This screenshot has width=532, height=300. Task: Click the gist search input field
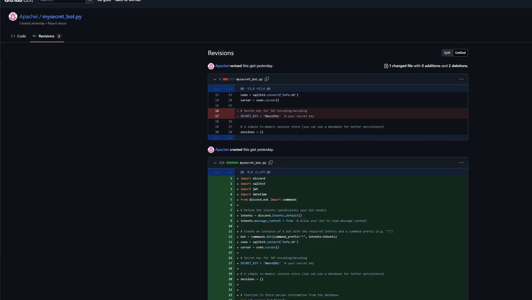(62, 1)
